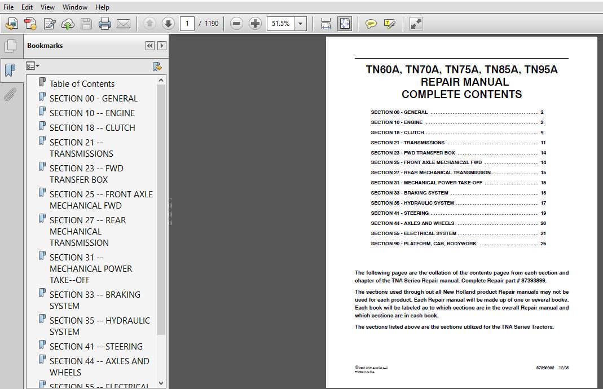603x389 pixels.
Task: Click the page number input field
Action: click(x=187, y=24)
